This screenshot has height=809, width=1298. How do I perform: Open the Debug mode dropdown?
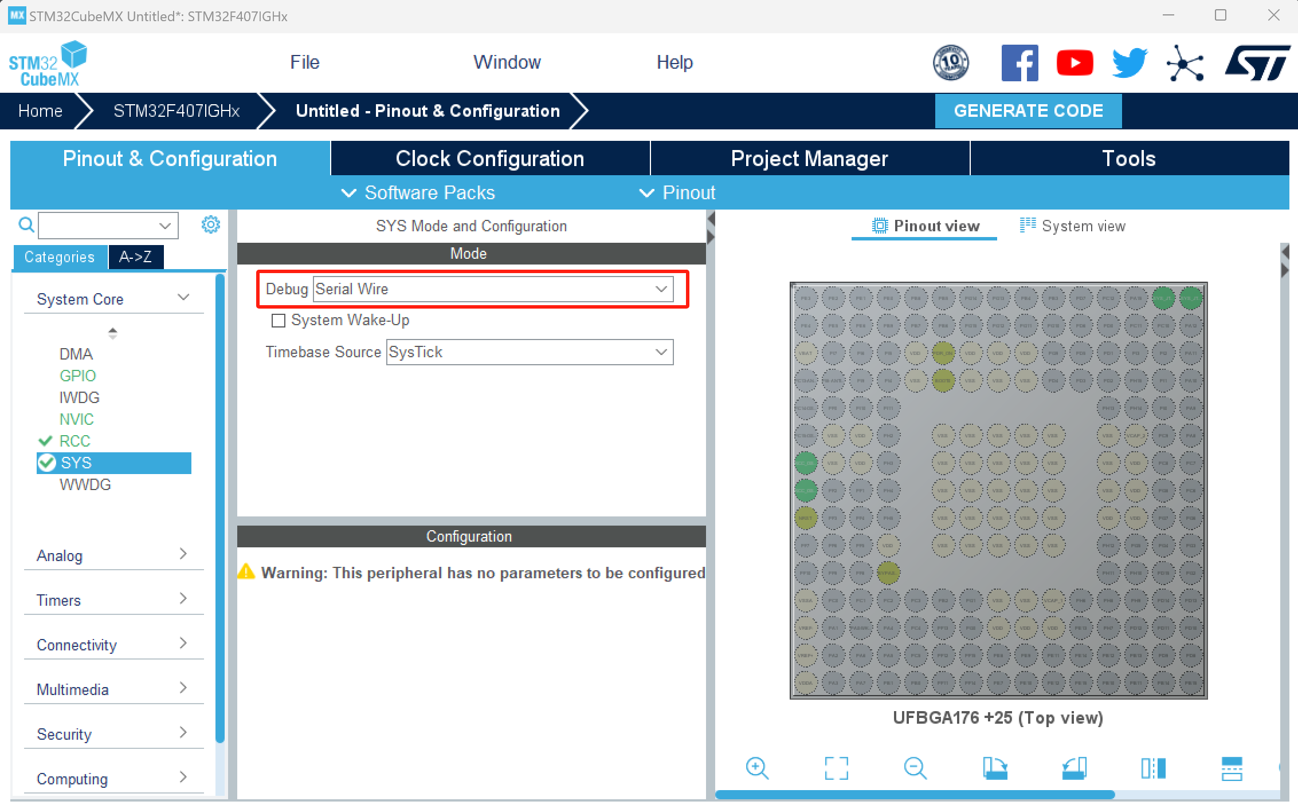click(493, 289)
